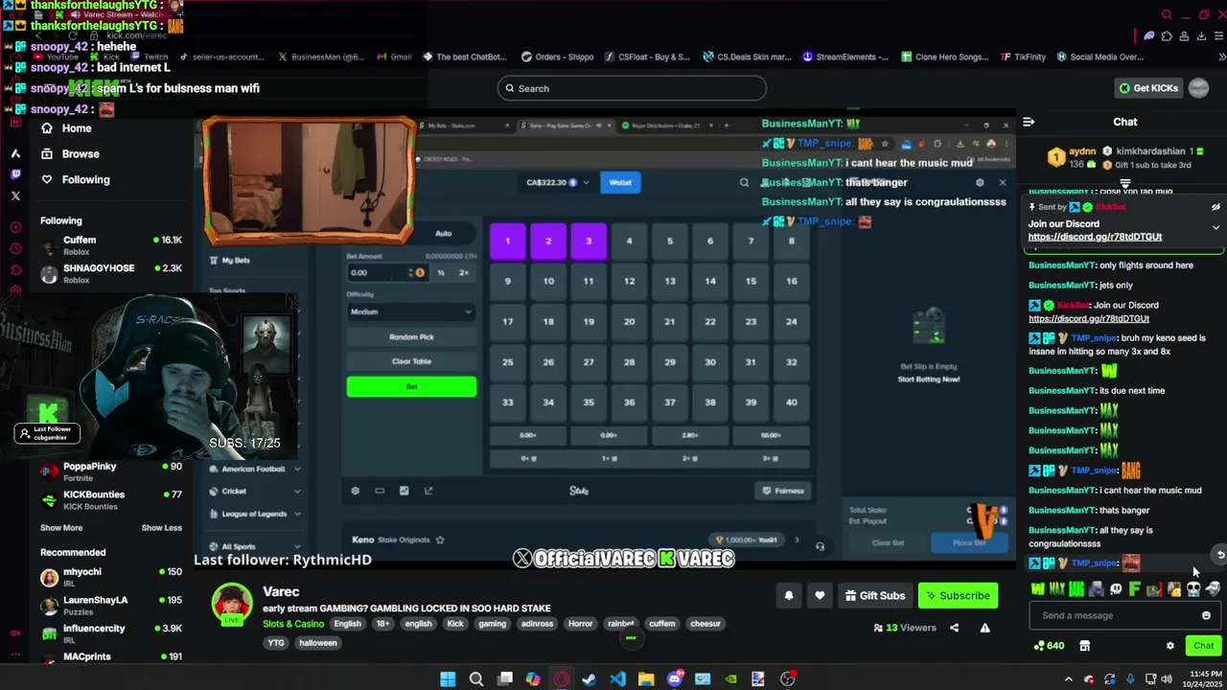
Task: Switch to Auto betting tab
Action: [x=443, y=233]
